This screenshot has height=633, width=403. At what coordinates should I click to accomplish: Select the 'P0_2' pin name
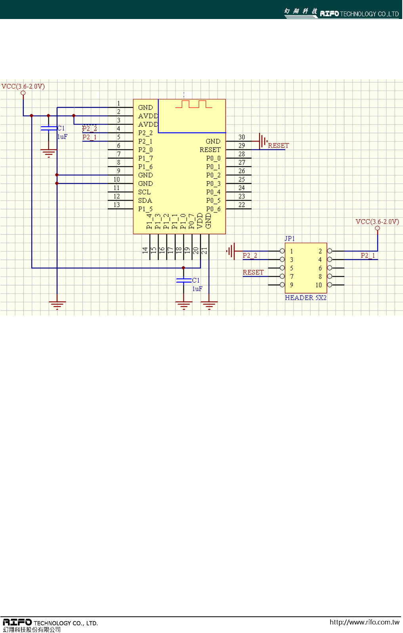[x=213, y=175]
